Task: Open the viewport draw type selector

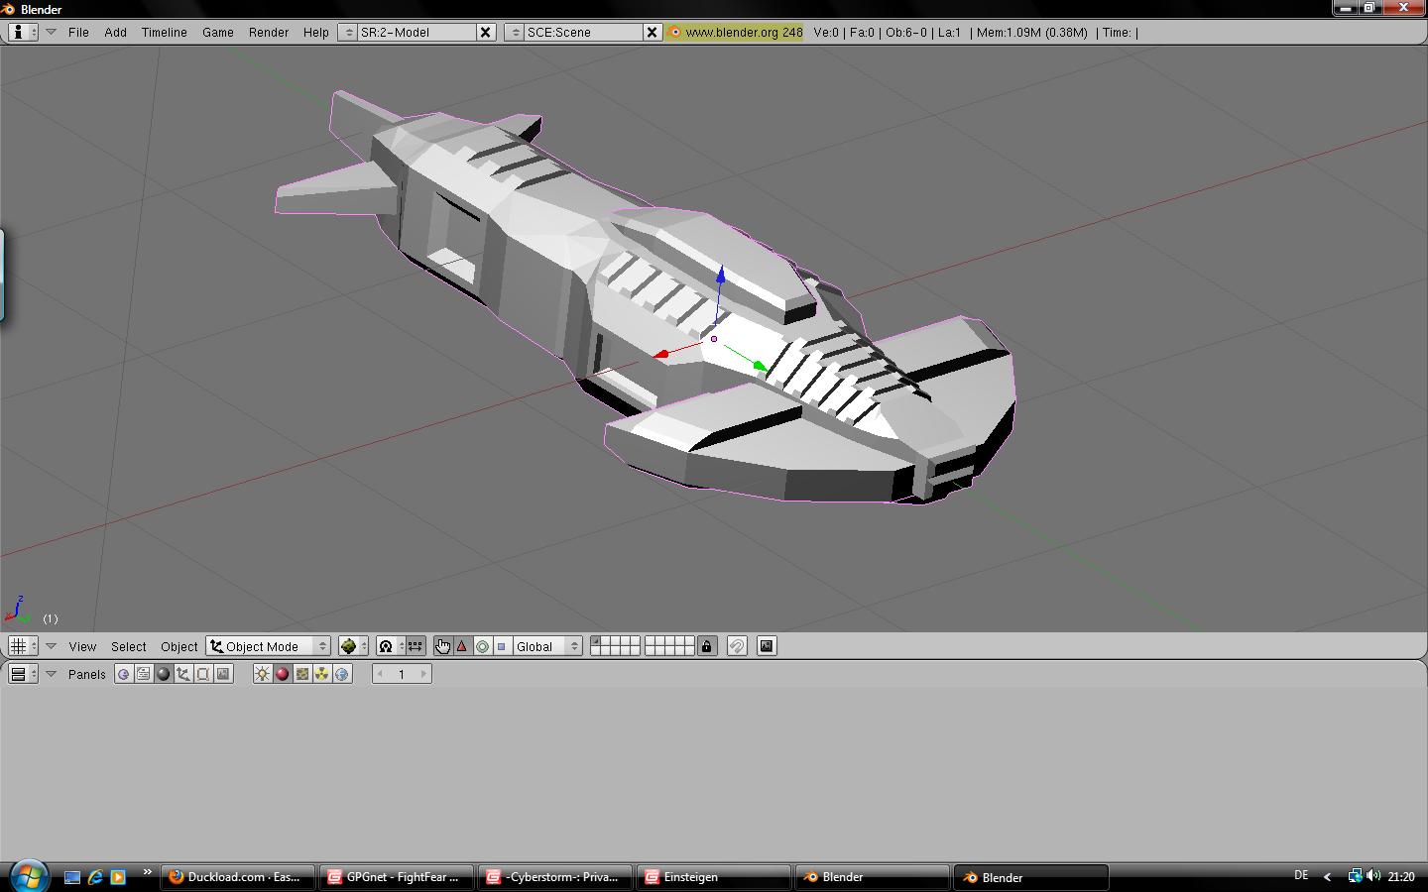Action: point(353,646)
